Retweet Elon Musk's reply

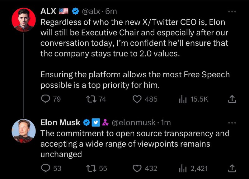pyautogui.click(x=91, y=168)
